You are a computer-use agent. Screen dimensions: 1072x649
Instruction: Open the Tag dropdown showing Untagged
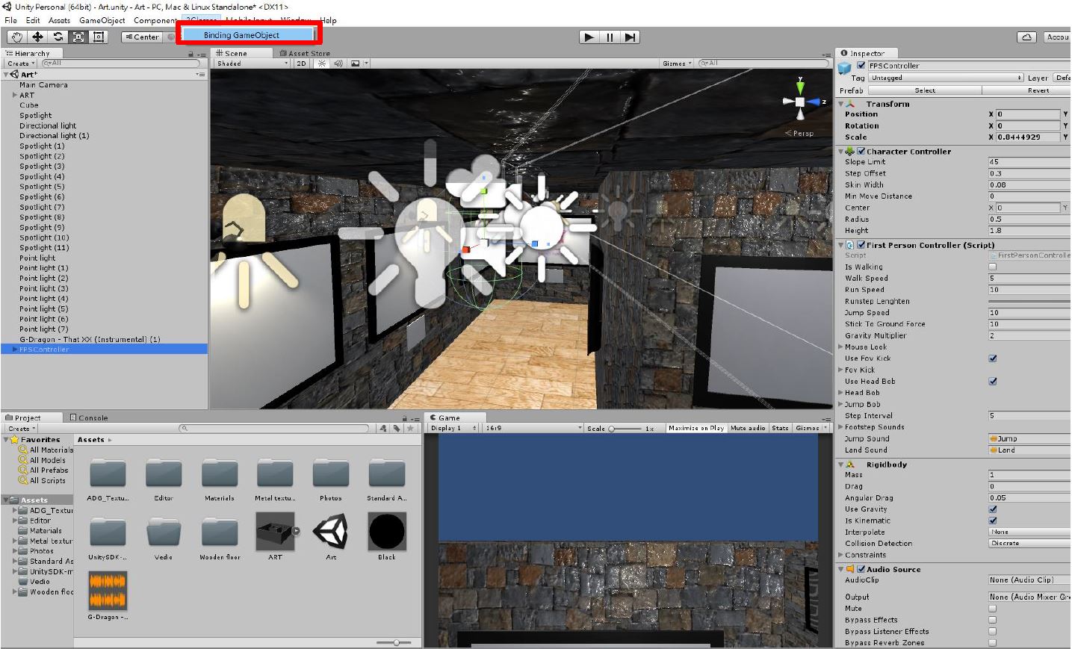[x=946, y=78]
